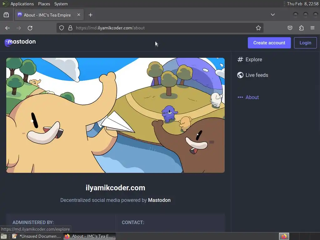Viewport: 320px width, 240px height.
Task: Follow the Mastodon link in description
Action: point(159,200)
